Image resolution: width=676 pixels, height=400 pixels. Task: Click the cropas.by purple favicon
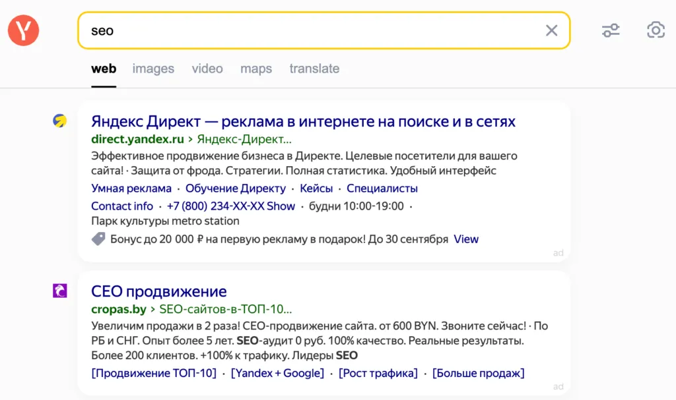click(60, 291)
